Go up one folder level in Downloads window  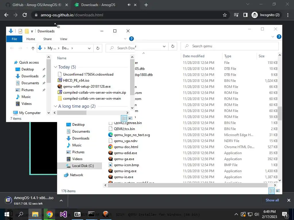[x=33, y=48]
